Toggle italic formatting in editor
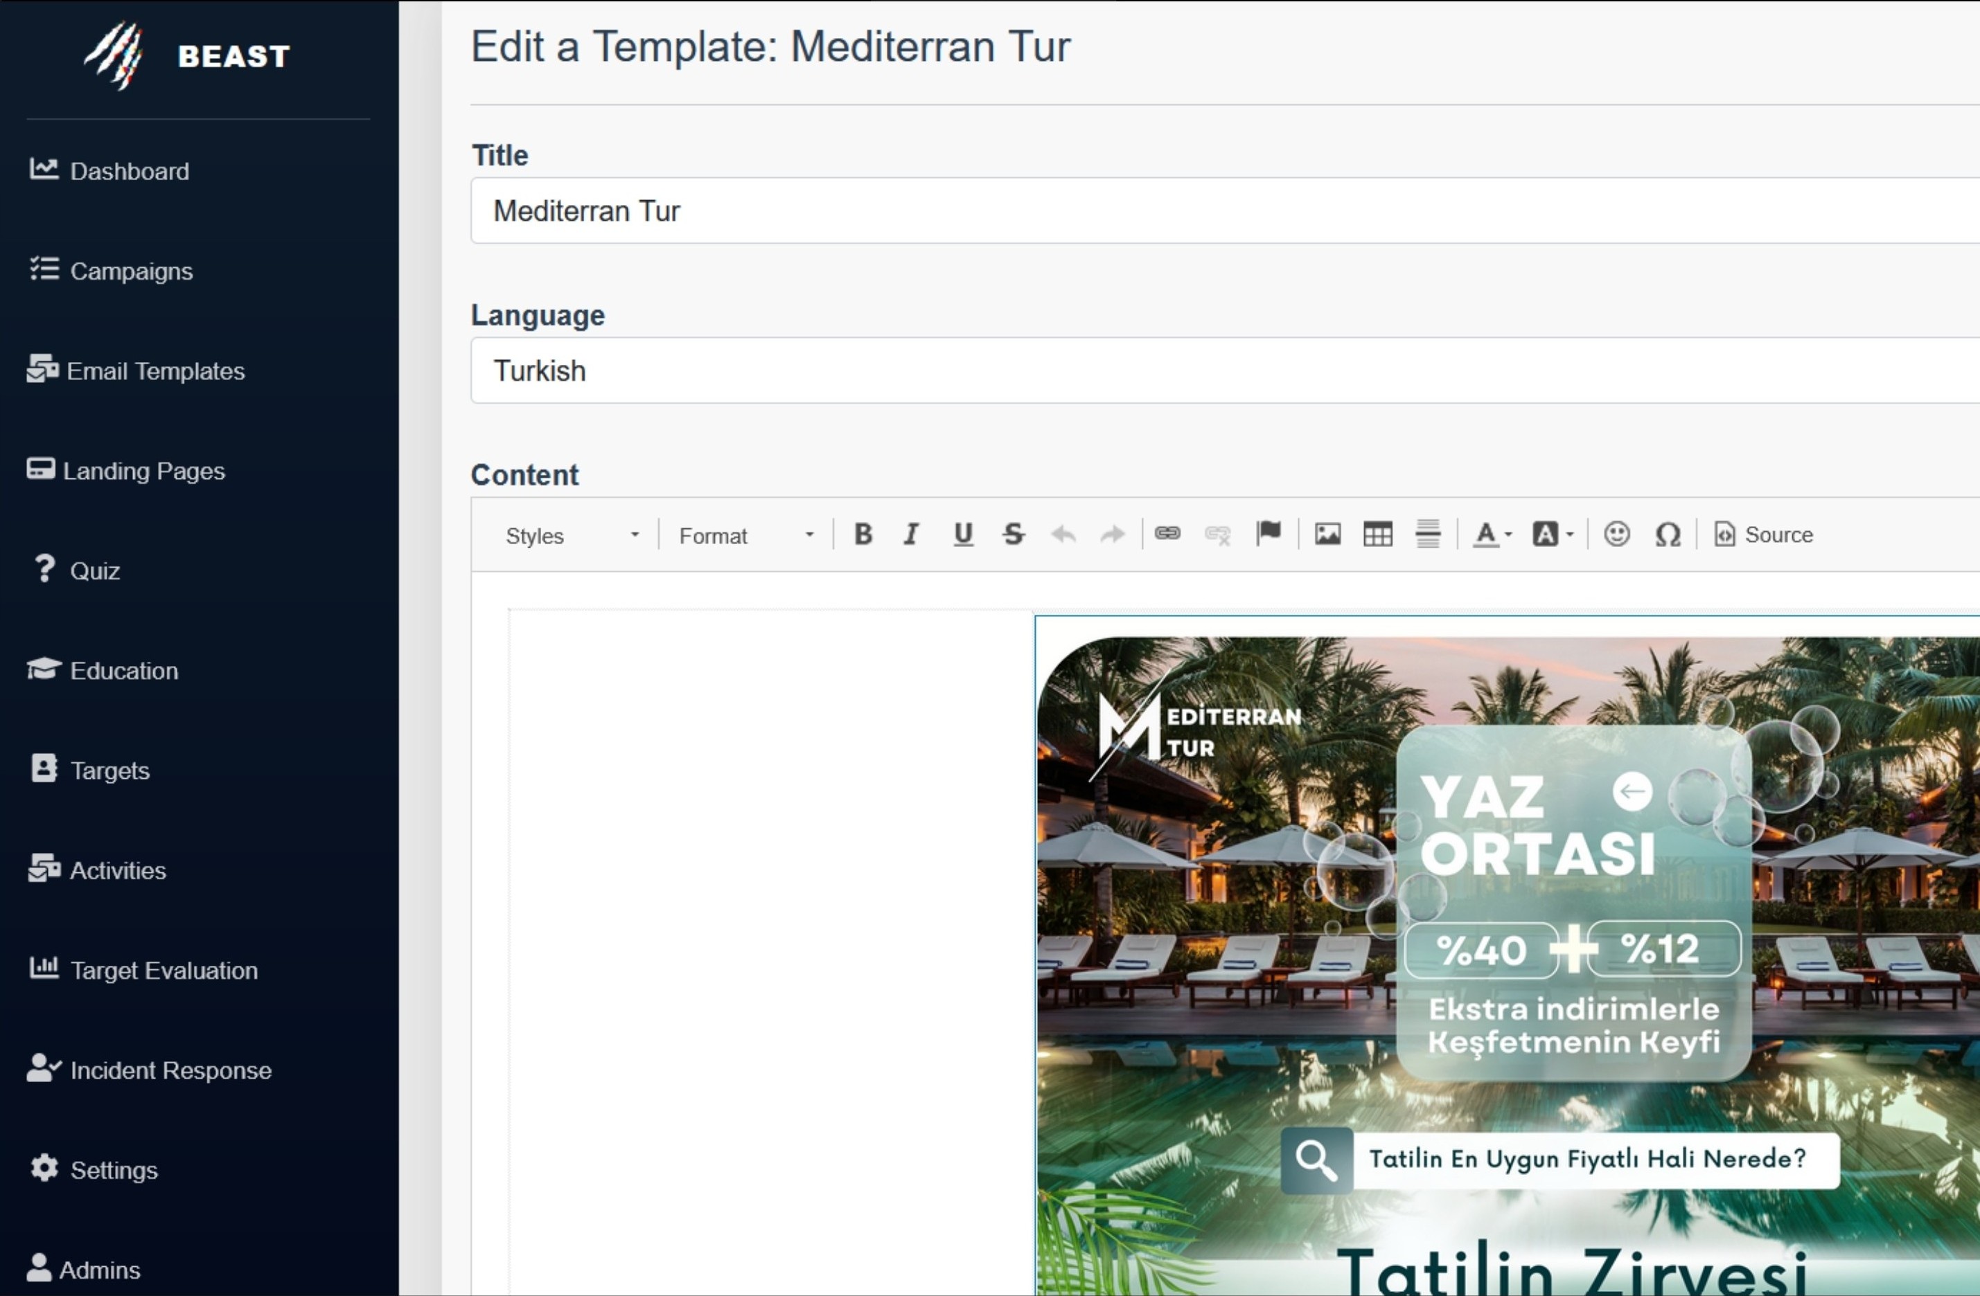Image resolution: width=1980 pixels, height=1296 pixels. (x=912, y=534)
